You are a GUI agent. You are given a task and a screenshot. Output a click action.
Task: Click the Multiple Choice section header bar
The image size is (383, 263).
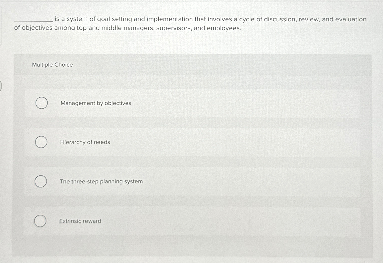[191, 65]
